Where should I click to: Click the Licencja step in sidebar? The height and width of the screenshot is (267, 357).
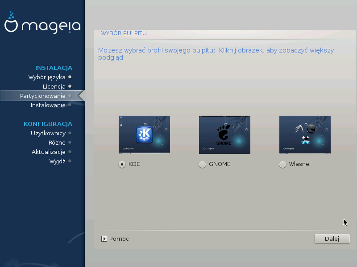point(54,86)
